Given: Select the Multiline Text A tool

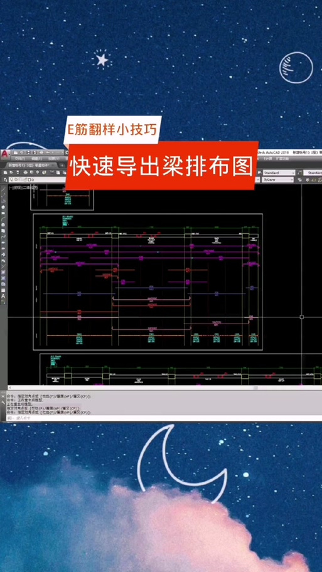Looking at the screenshot, I should coord(3,296).
